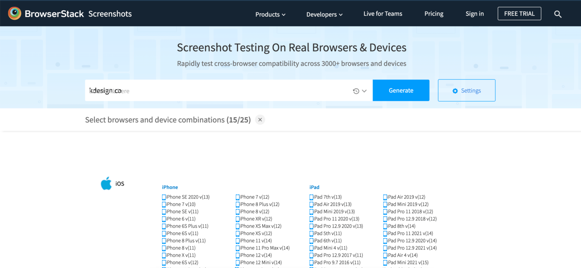
Task: Open the search magnifier icon
Action: pos(558,14)
